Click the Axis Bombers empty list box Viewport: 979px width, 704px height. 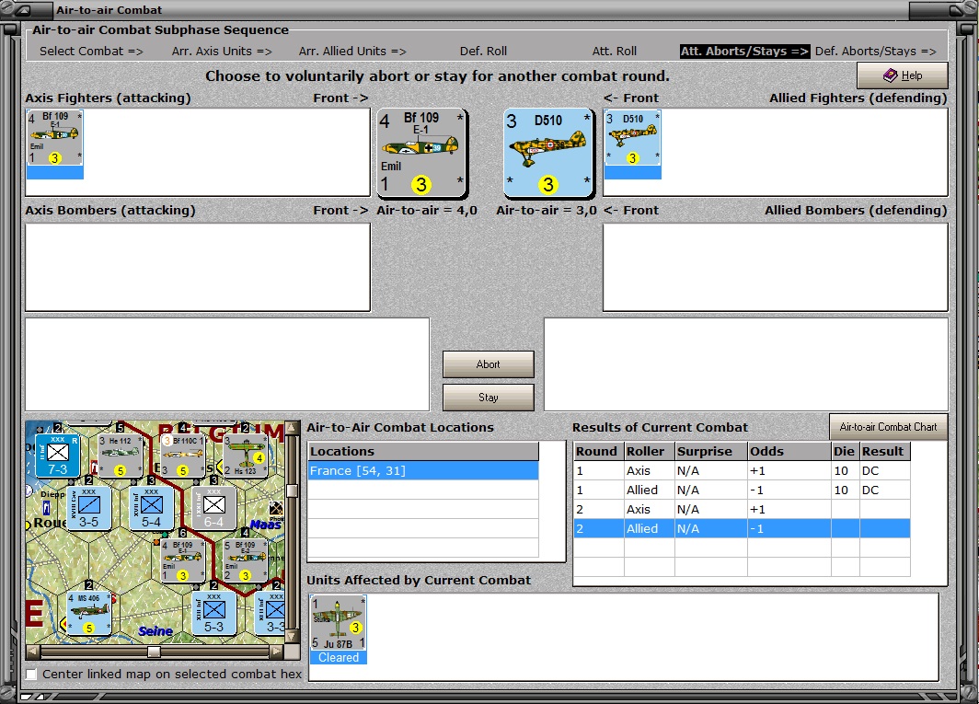point(198,268)
